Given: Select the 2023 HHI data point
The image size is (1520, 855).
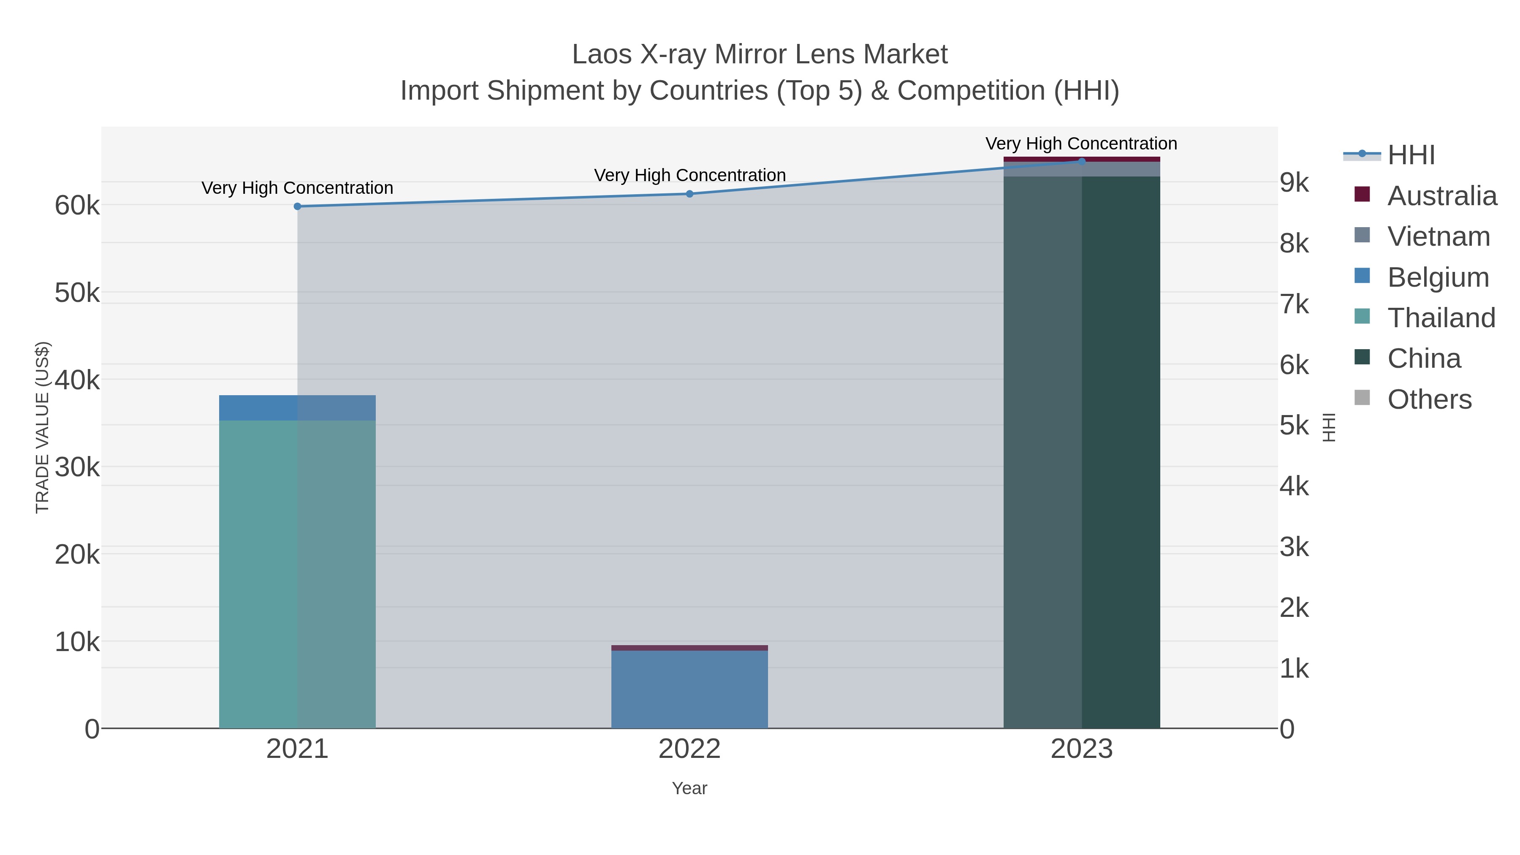Looking at the screenshot, I should click(1082, 161).
